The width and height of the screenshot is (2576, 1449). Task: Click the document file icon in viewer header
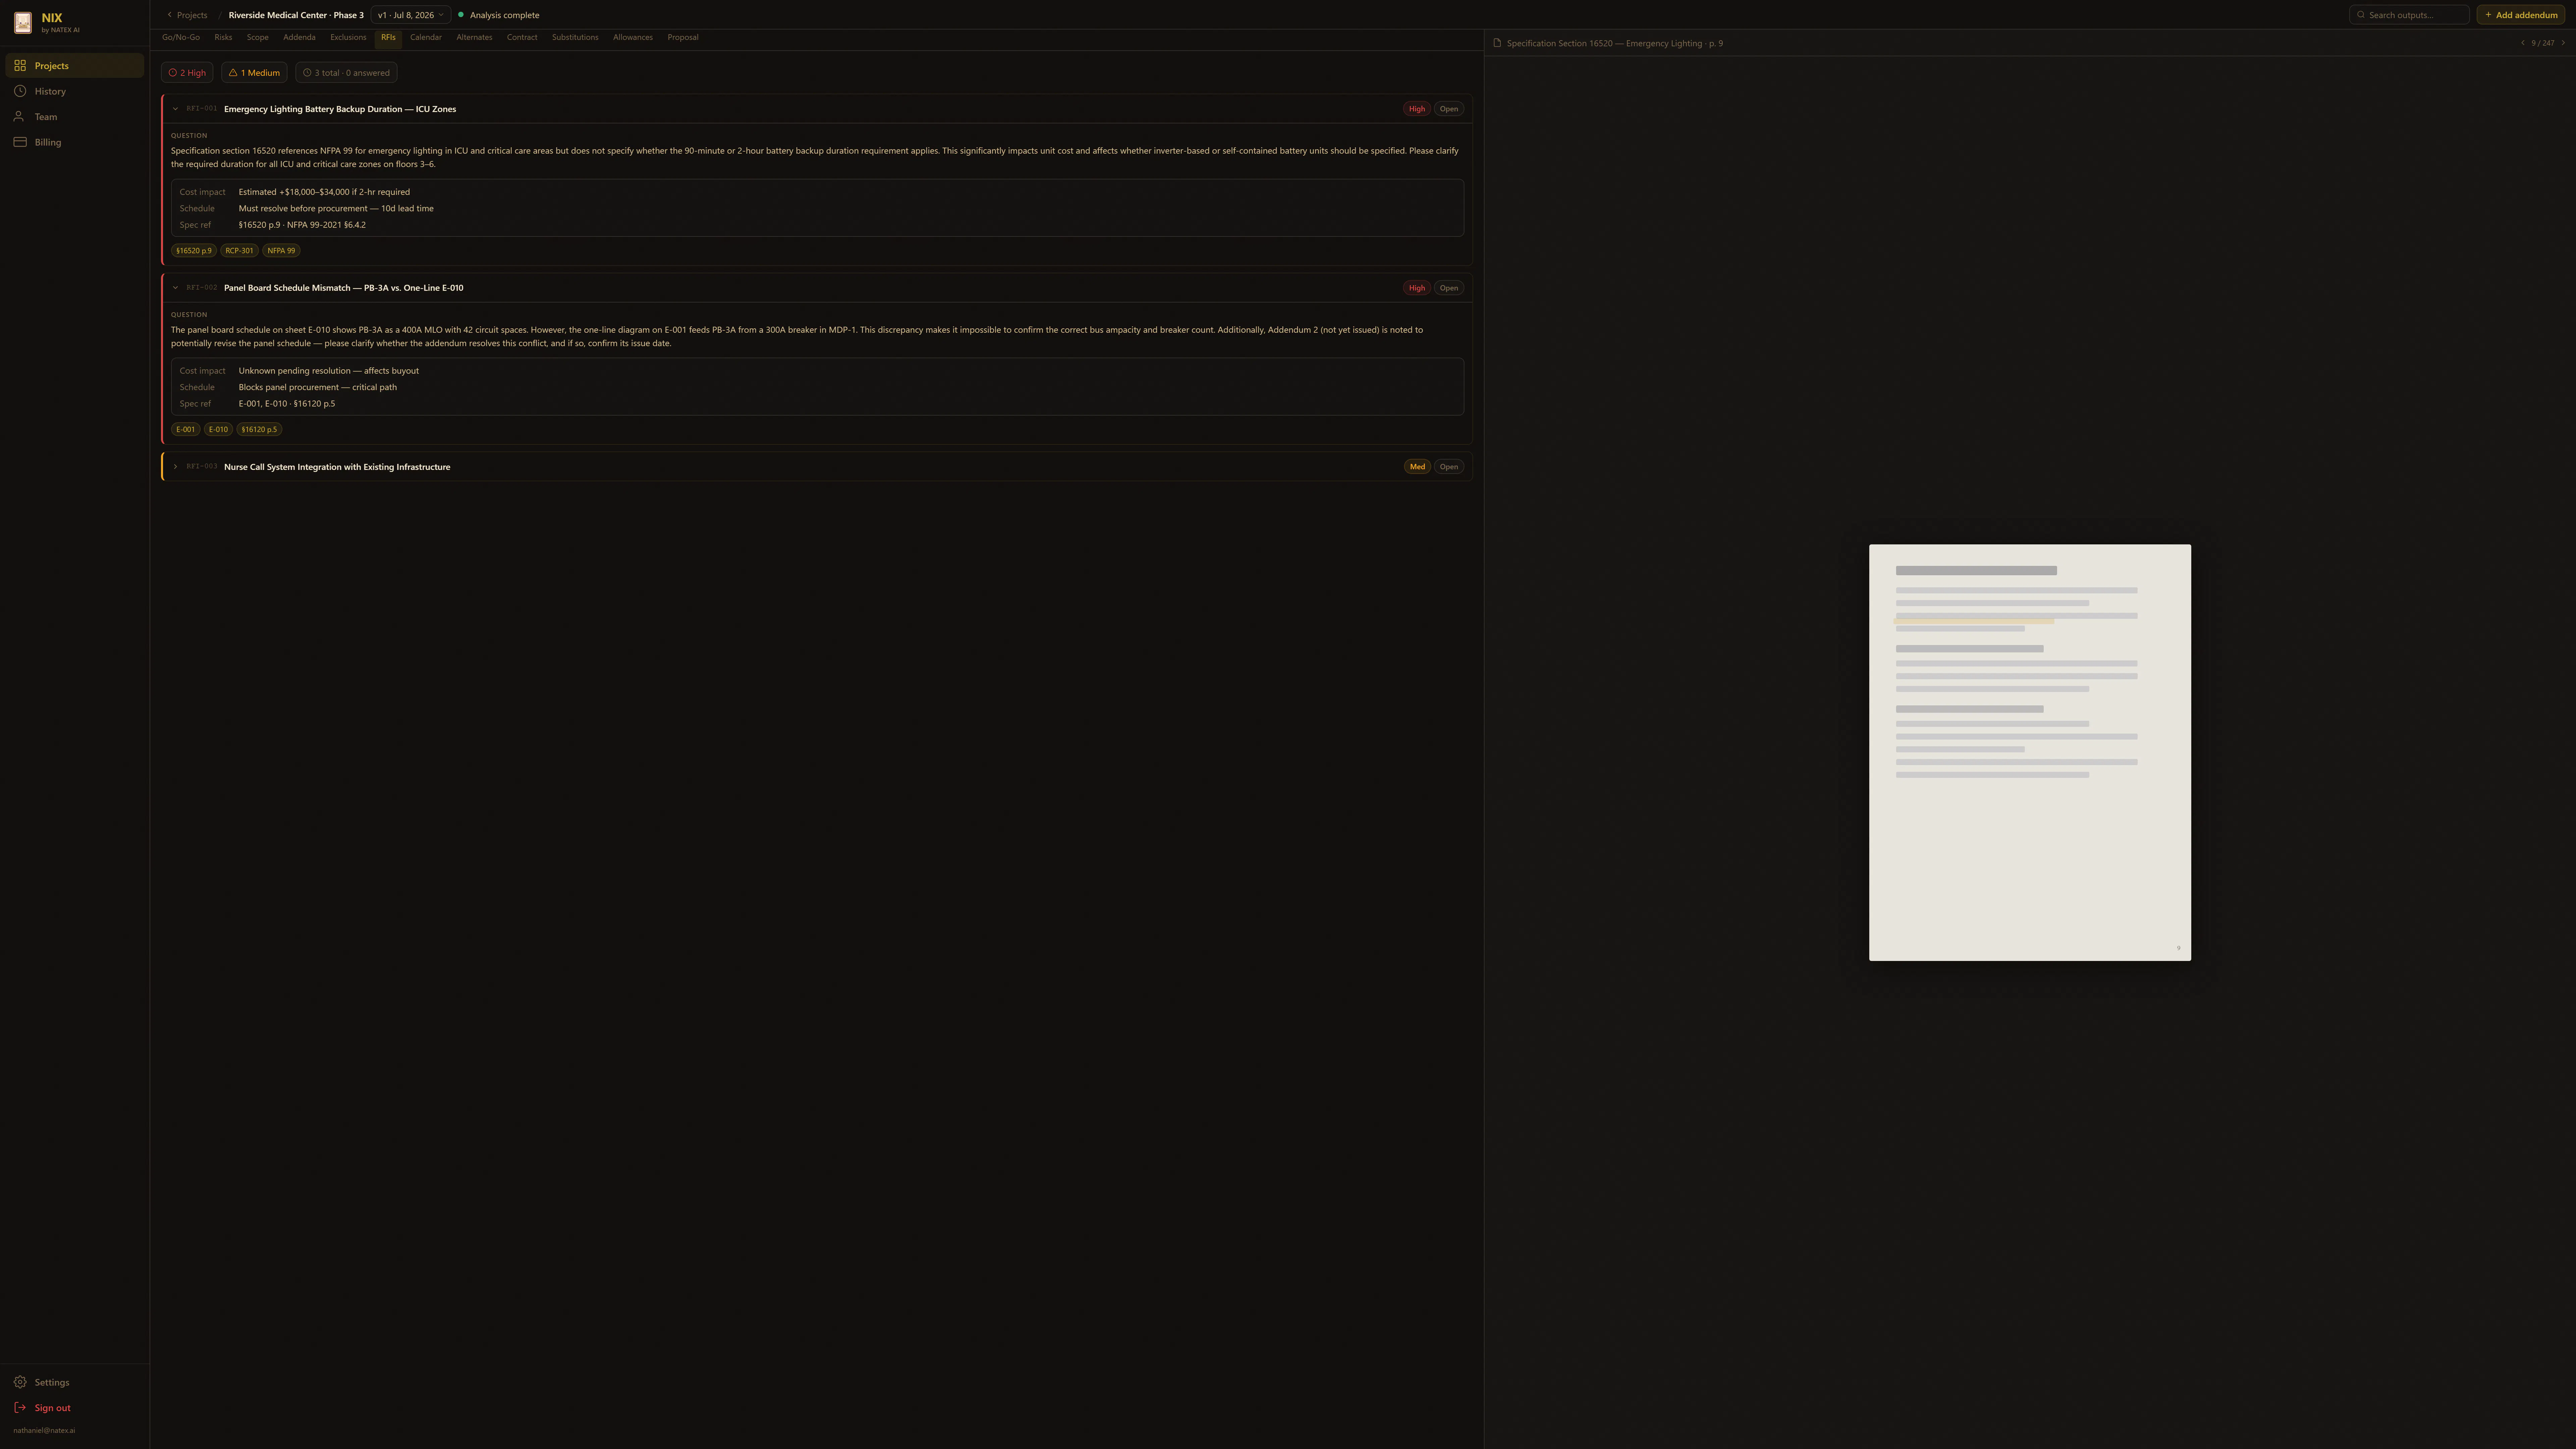coord(1497,43)
